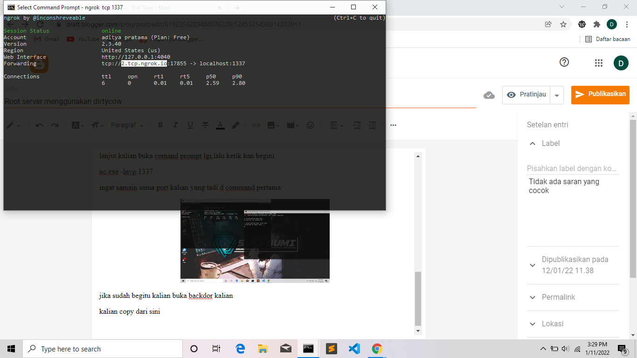
Task: Open Windows Start menu
Action: pos(11,349)
